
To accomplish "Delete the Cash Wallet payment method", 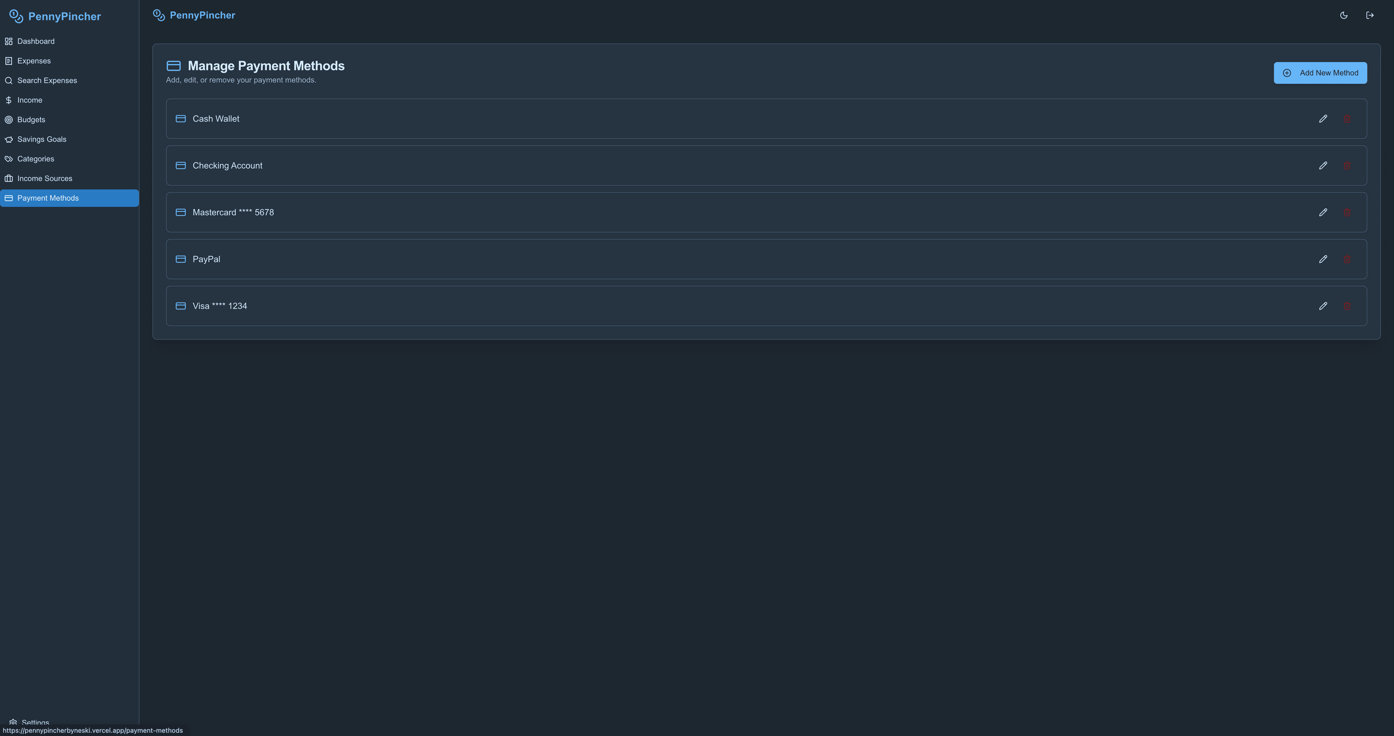I will pyautogui.click(x=1347, y=119).
